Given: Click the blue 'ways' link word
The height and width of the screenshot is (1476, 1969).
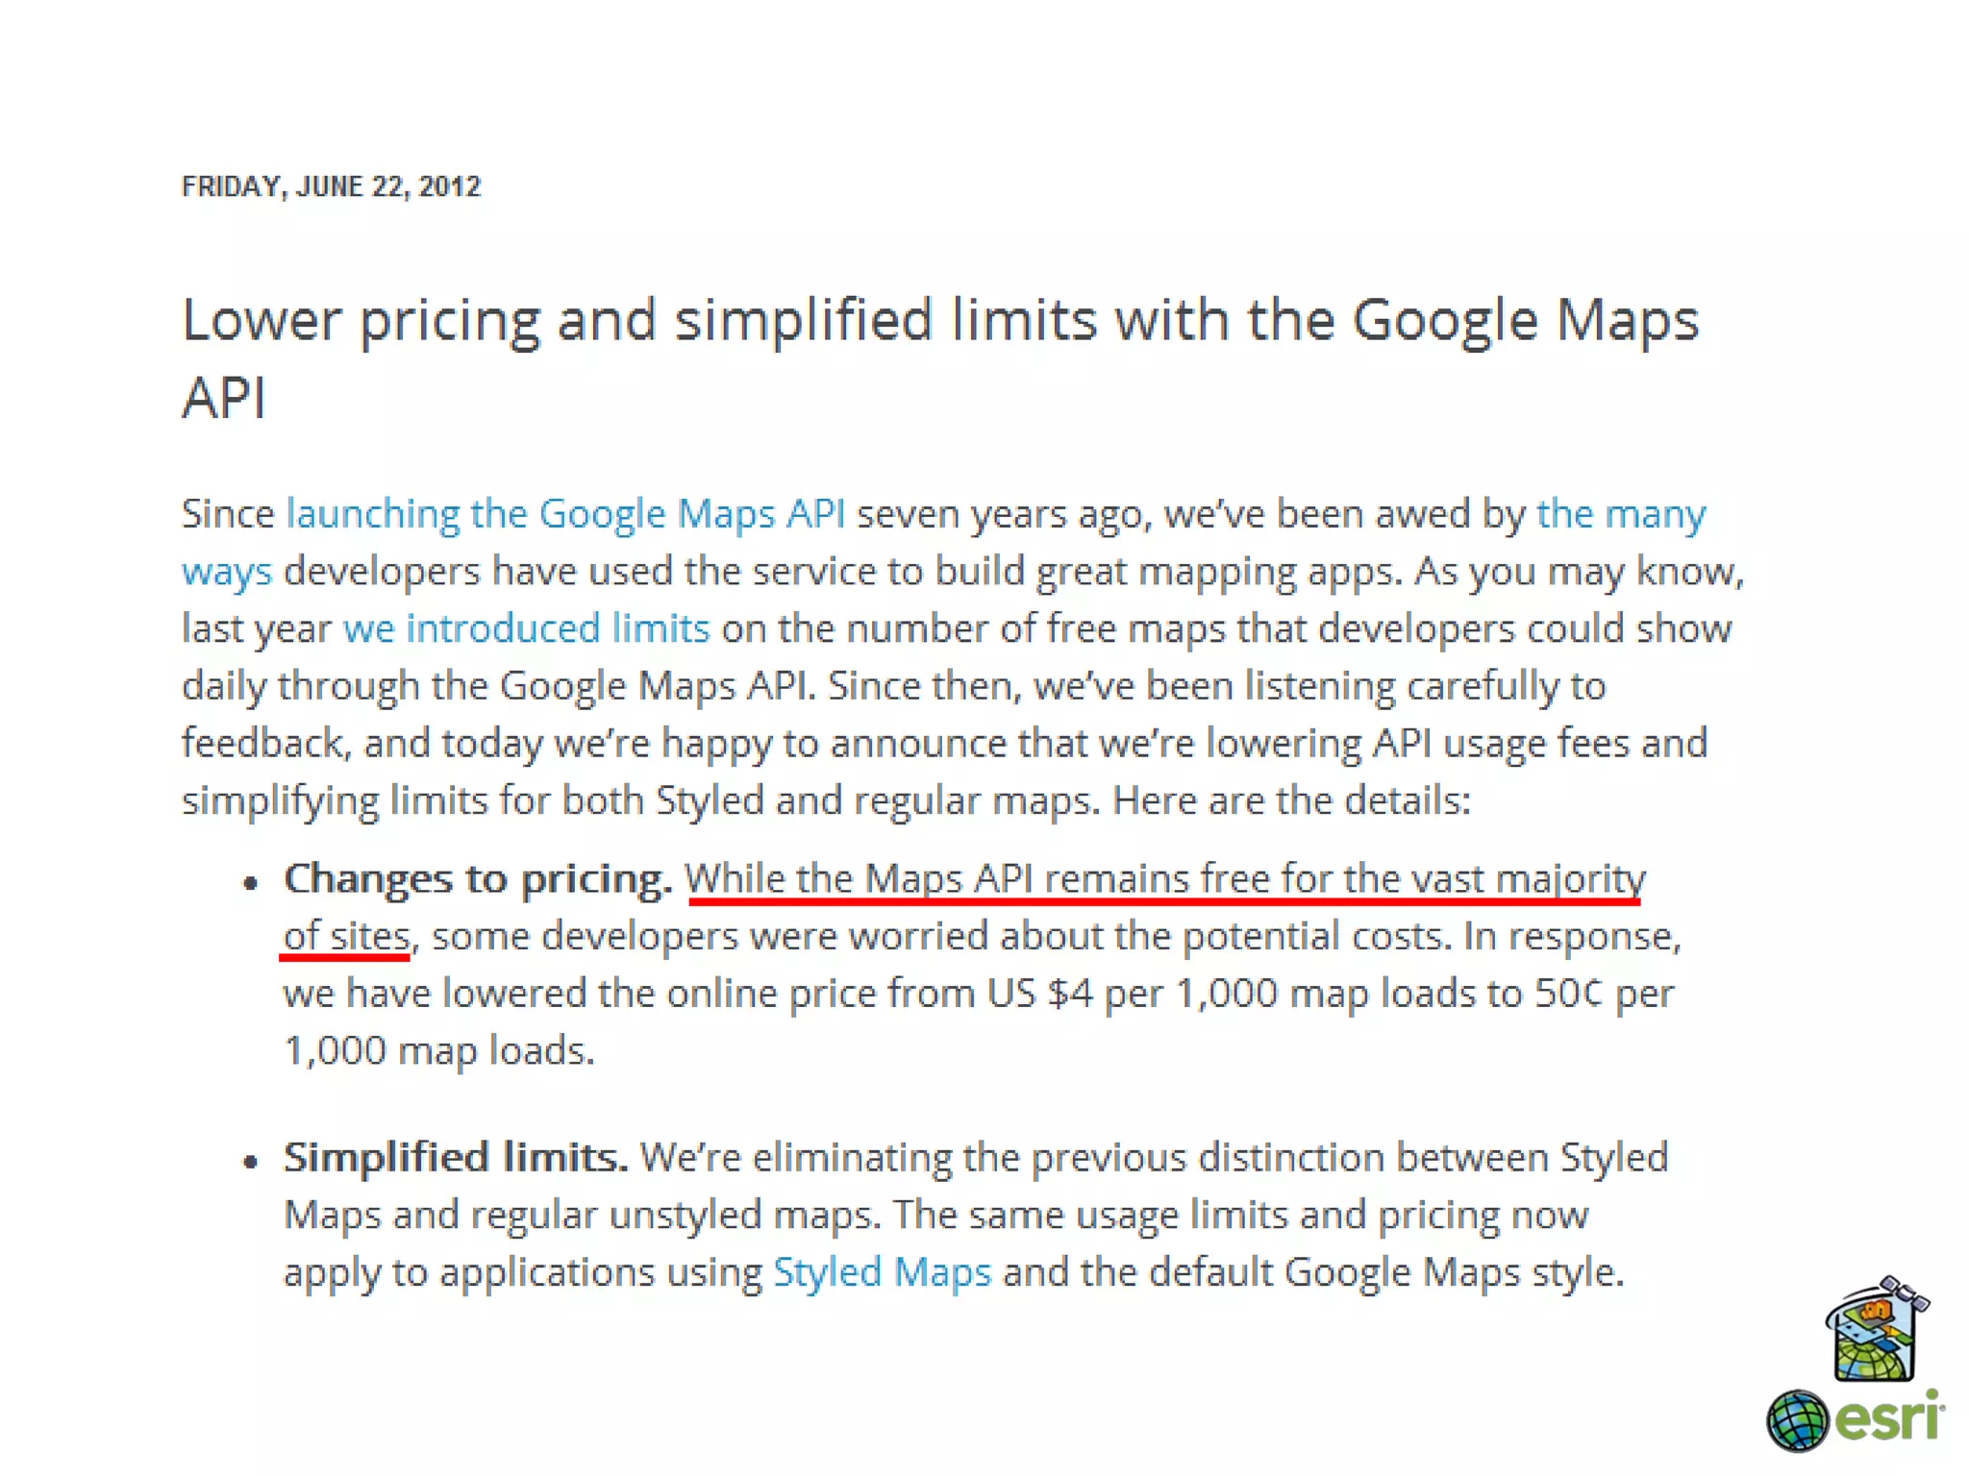Looking at the screenshot, I should (227, 572).
